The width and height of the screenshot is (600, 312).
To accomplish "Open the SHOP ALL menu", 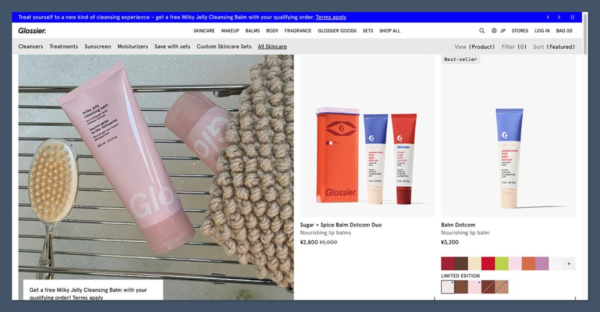I will pos(390,30).
